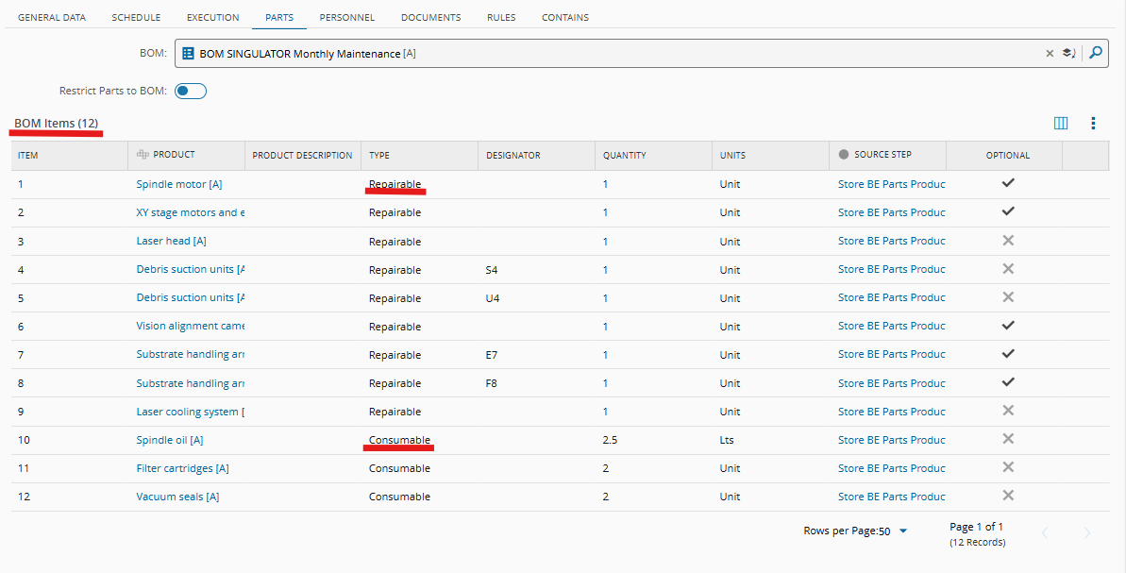Open the Rows per Page dropdown
Image resolution: width=1126 pixels, height=573 pixels.
click(903, 531)
